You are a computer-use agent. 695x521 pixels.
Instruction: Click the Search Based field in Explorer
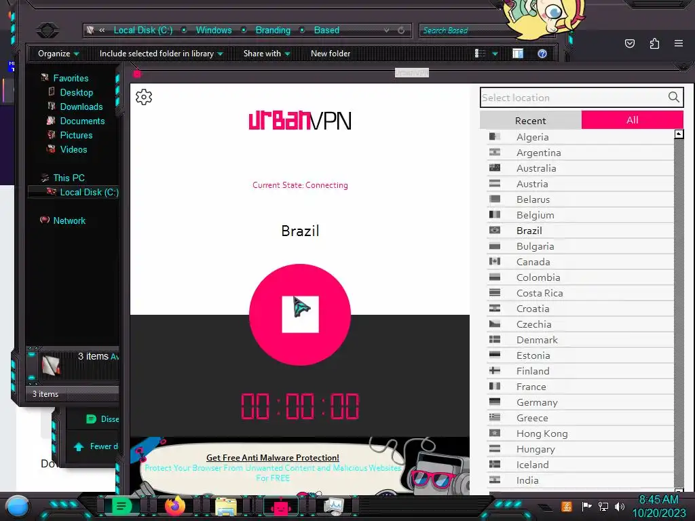(463, 30)
